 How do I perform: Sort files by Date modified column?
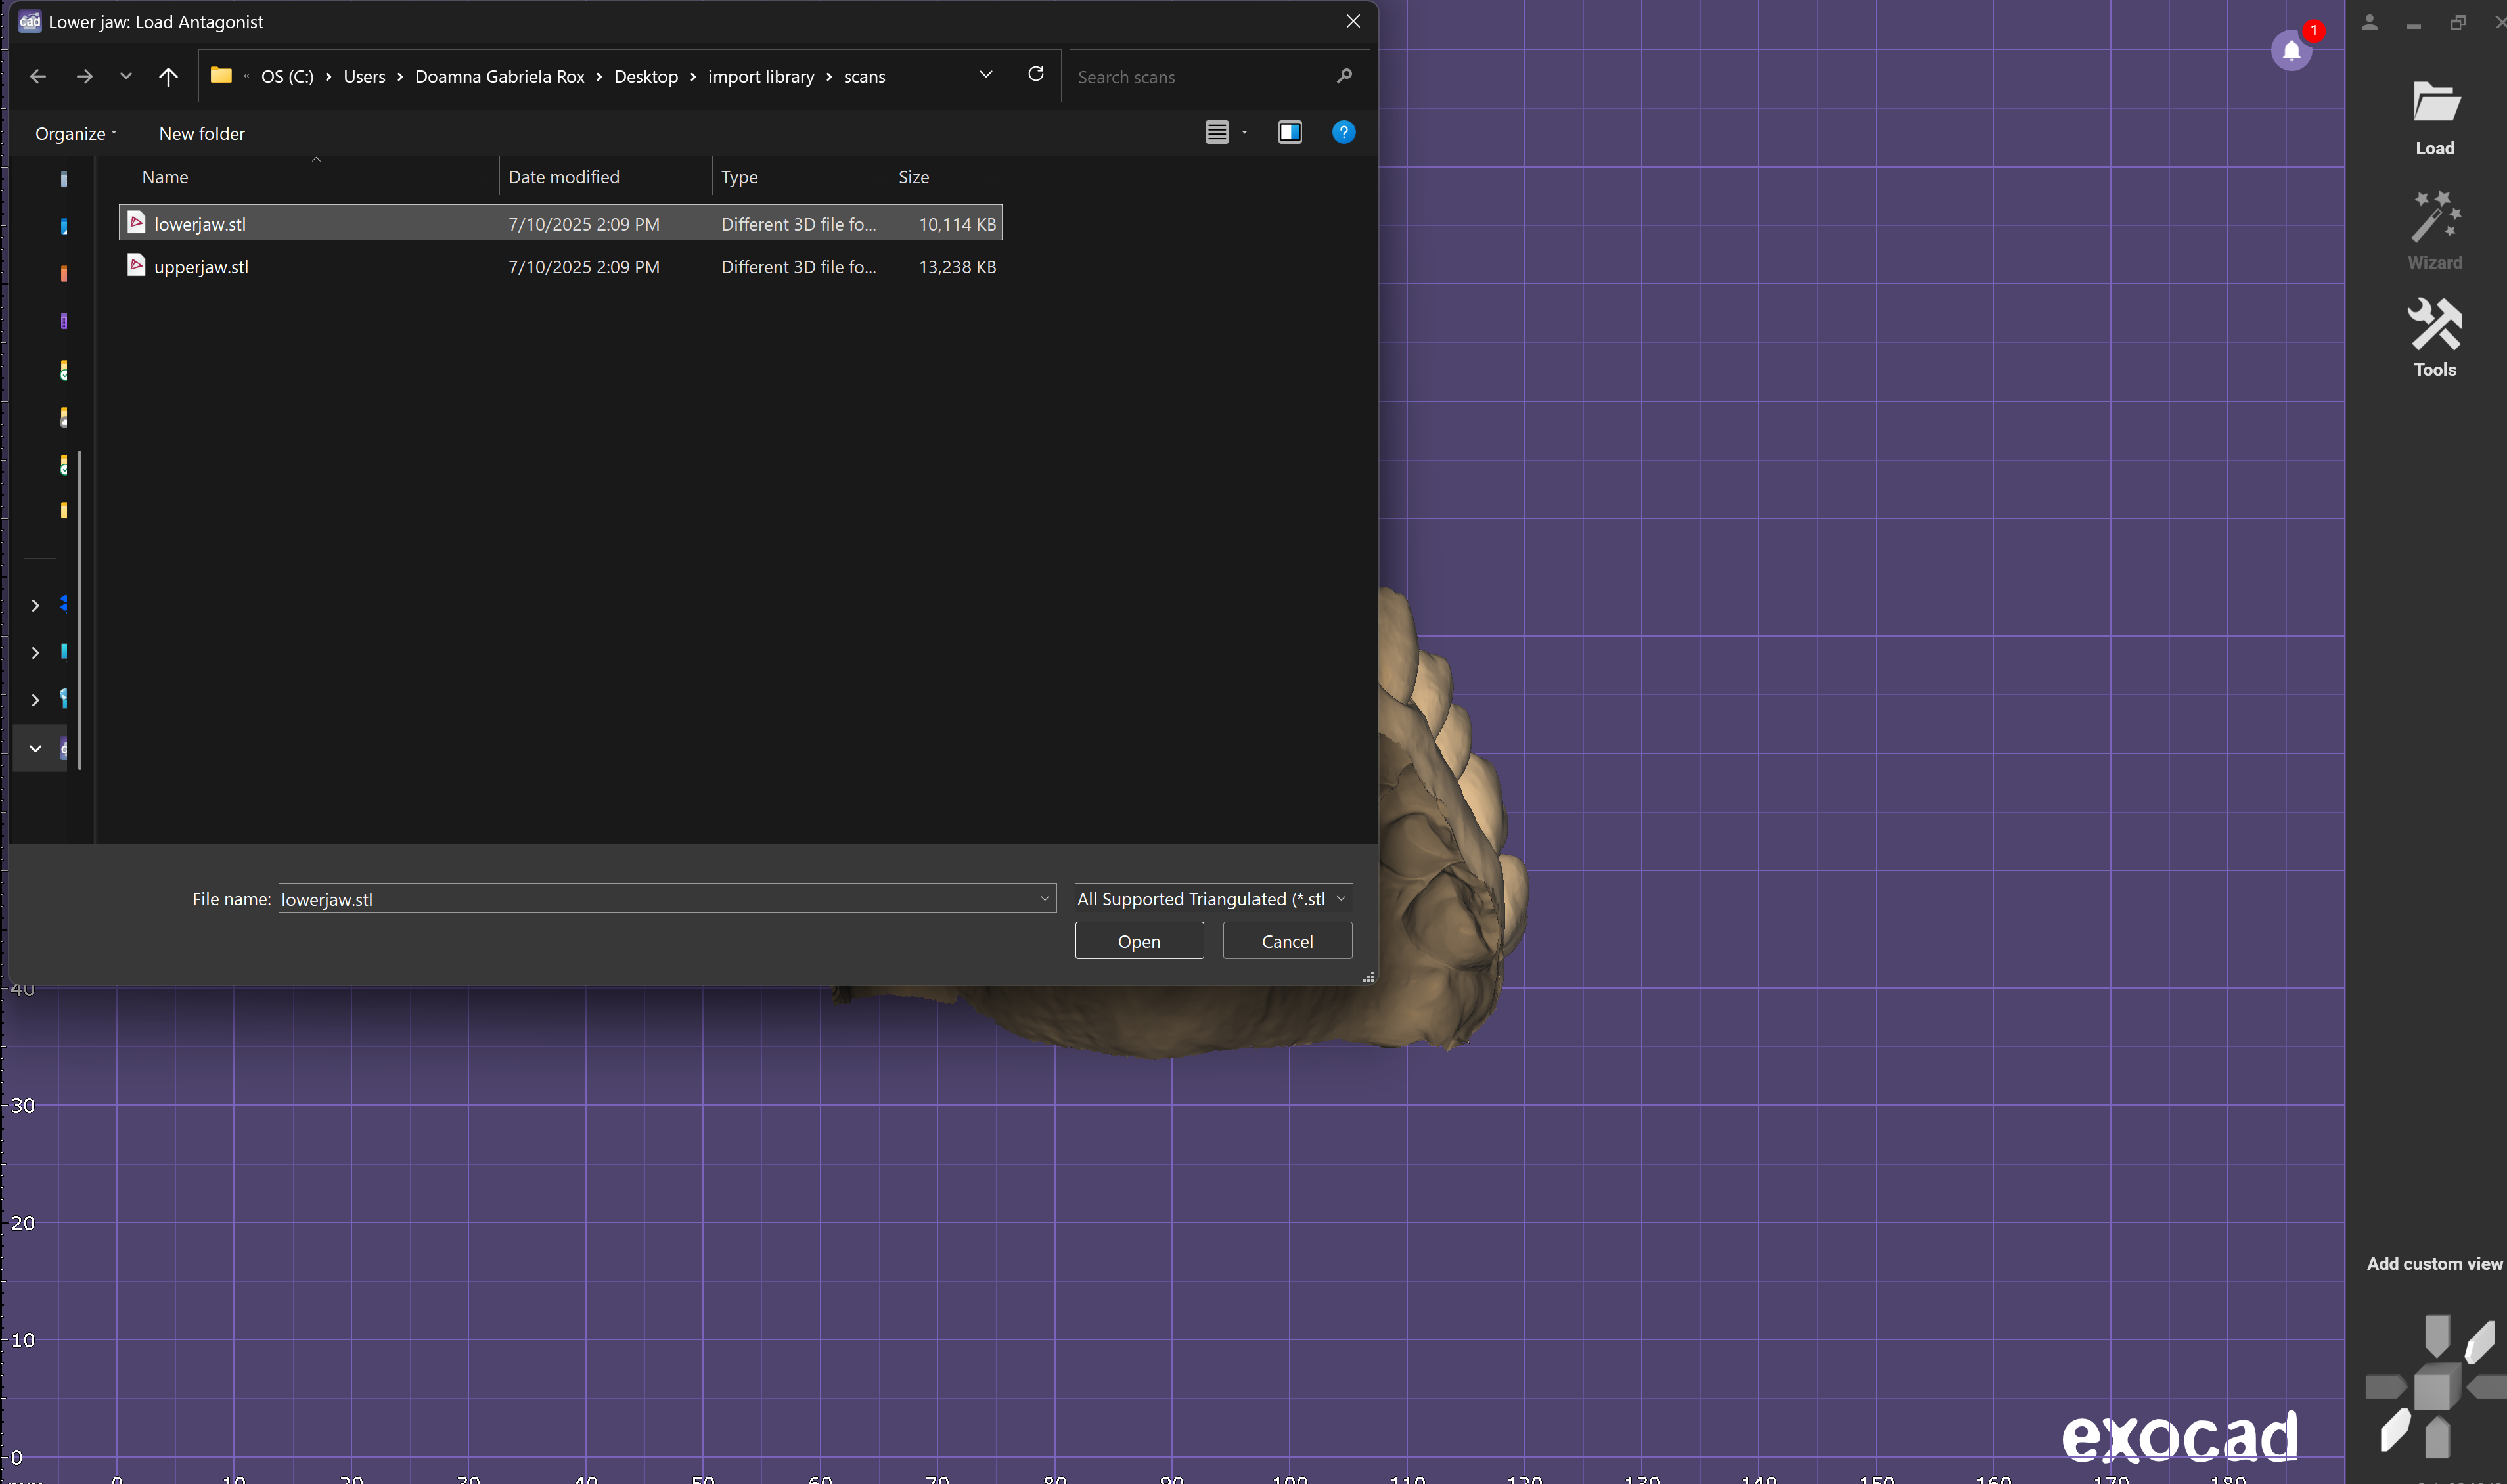tap(564, 177)
